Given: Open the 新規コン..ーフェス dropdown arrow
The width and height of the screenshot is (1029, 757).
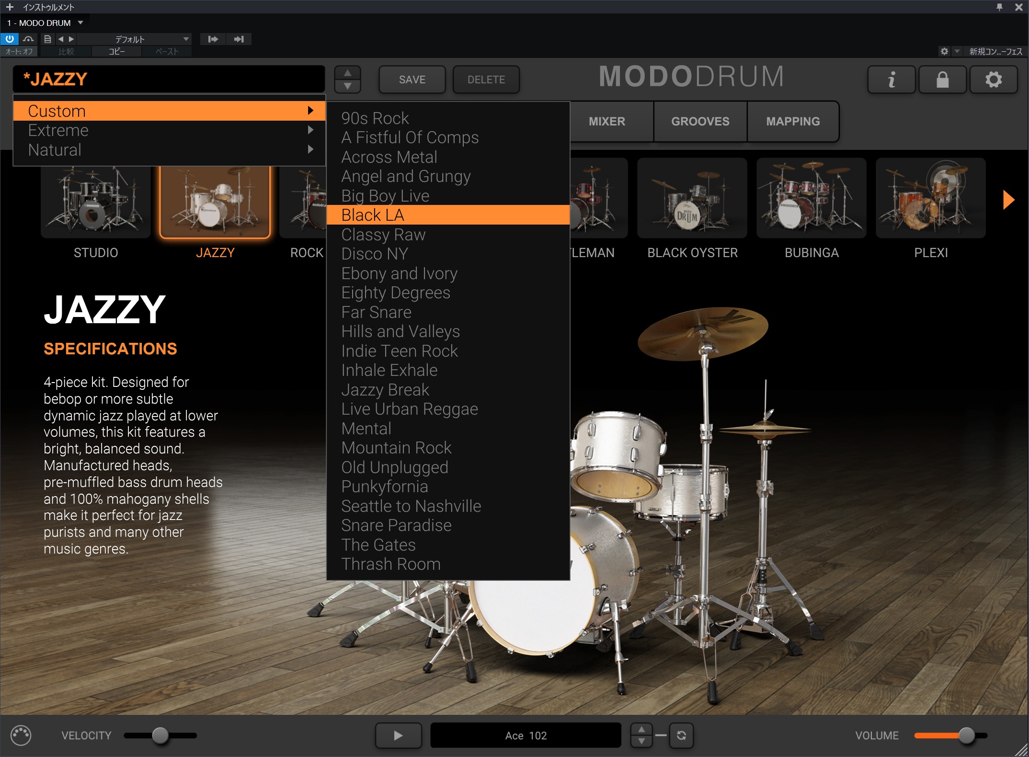Looking at the screenshot, I should pos(957,51).
